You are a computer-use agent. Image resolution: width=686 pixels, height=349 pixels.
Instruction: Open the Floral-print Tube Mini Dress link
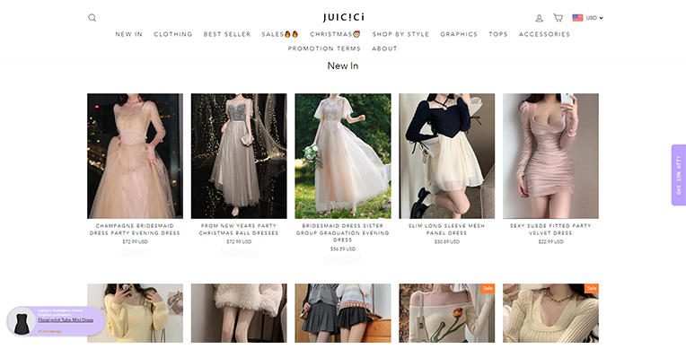click(66, 319)
